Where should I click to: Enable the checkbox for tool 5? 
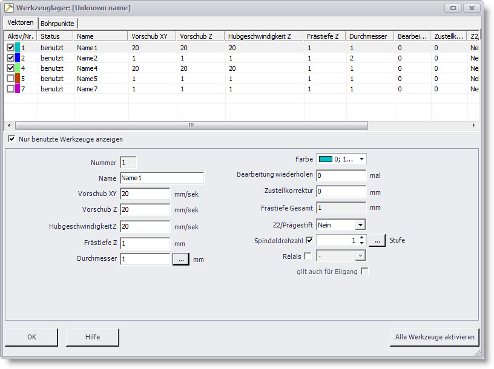tap(11, 79)
